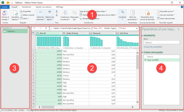Open the Propriétés query button

coord(25,12)
